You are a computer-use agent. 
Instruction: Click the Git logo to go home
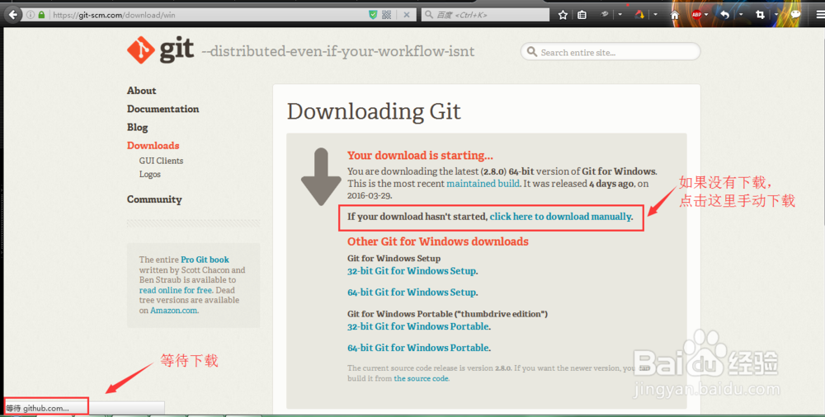tap(161, 50)
